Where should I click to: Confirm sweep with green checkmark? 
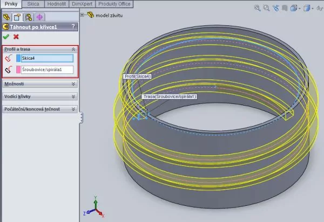6,37
